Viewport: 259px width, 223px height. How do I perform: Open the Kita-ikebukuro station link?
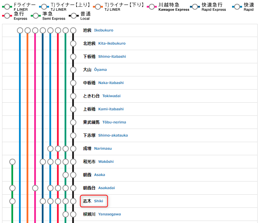pos(112,43)
